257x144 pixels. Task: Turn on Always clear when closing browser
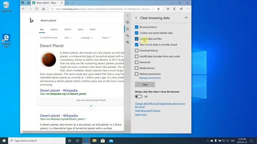139,96
